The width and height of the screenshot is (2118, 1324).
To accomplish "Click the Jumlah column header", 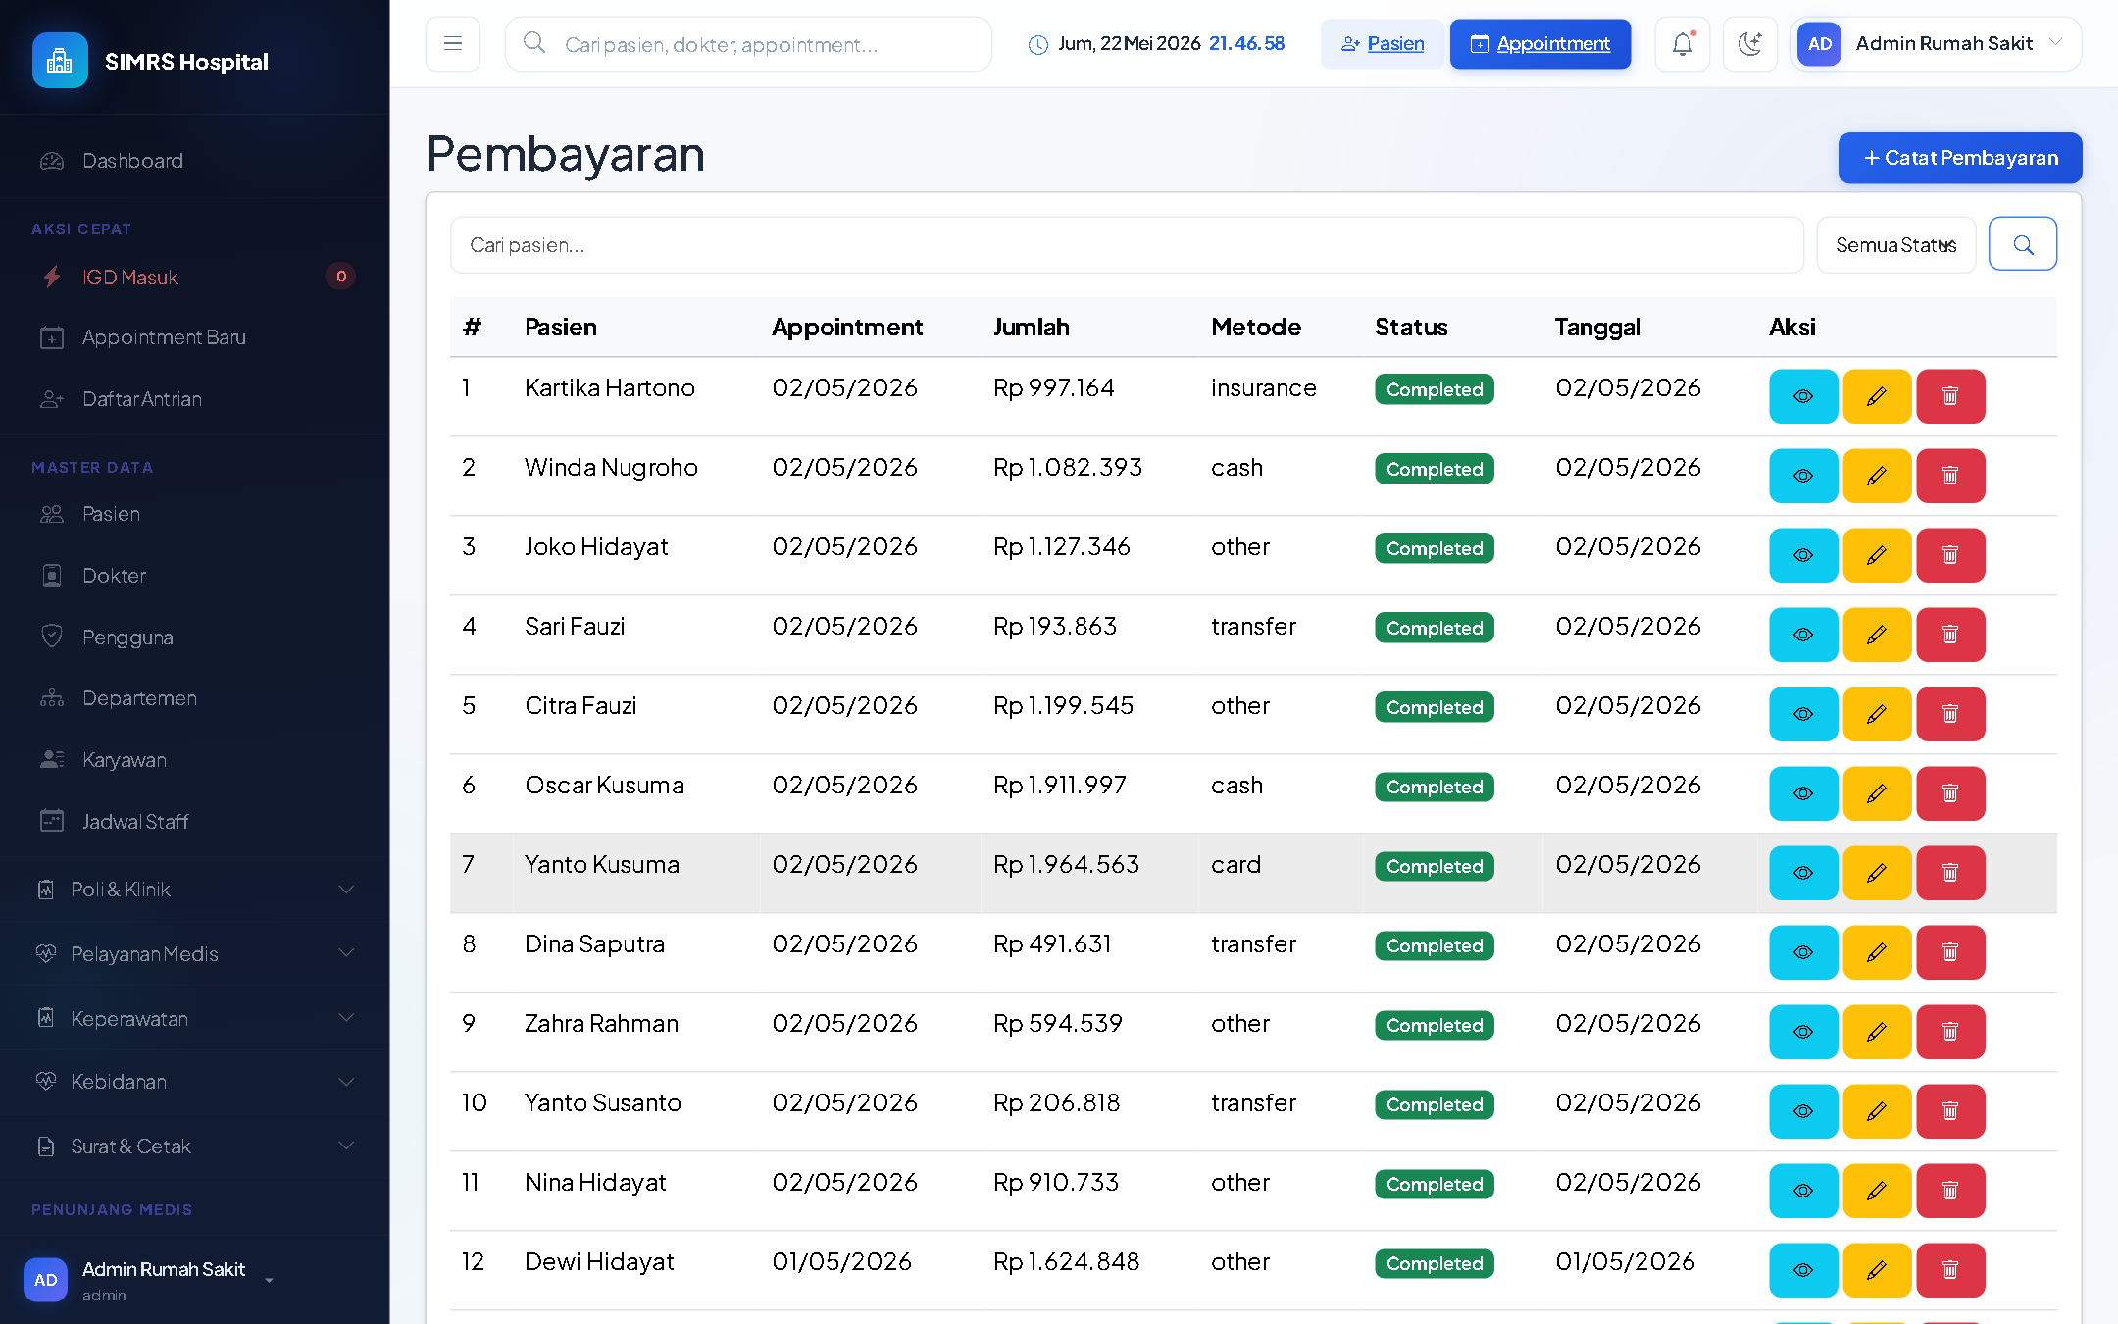I will (x=1031, y=328).
